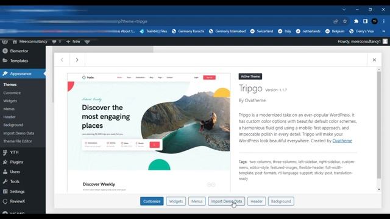Viewport: 390px width, 219px height.
Task: Open the Theme File Editor submenu
Action: coord(18,141)
